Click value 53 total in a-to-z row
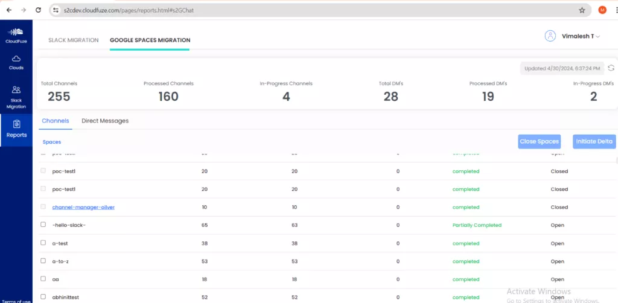 205,261
